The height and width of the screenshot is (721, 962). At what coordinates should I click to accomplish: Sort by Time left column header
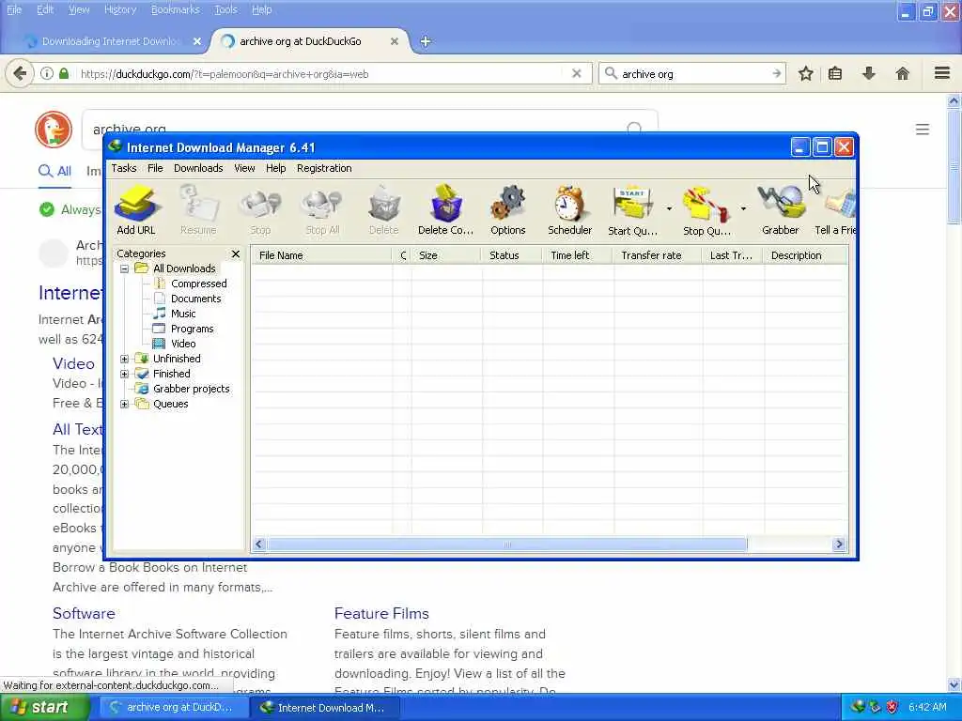[578, 255]
